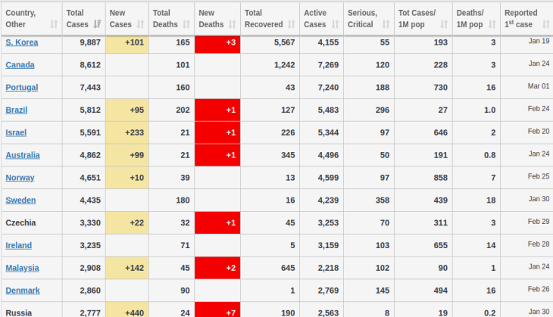This screenshot has height=317, width=553.
Task: Sort by New Deaths arrow icon
Action: (x=232, y=24)
